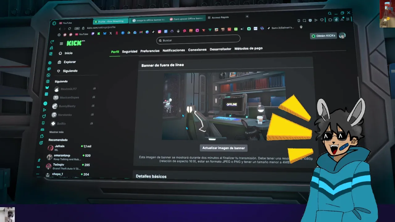Open recommended channel amarantavp
Image resolution: width=395 pixels, height=222 pixels.
coord(69,157)
